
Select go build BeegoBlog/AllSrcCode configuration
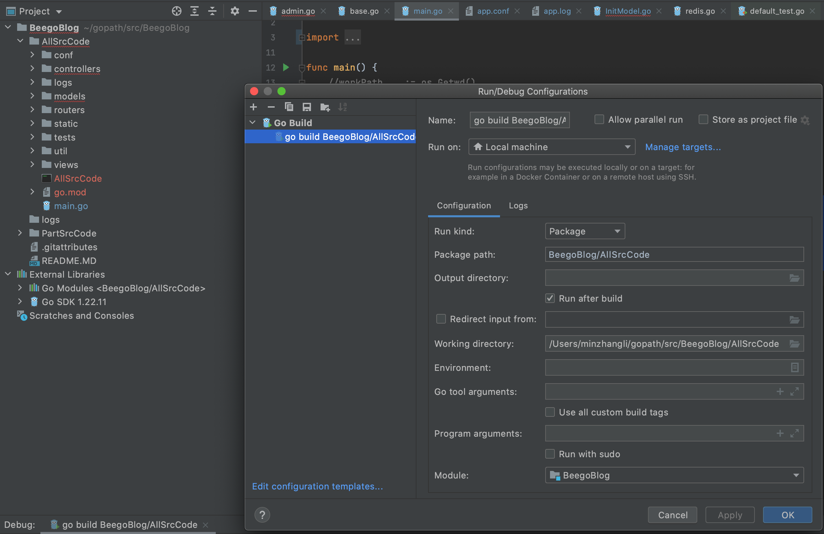coord(330,136)
